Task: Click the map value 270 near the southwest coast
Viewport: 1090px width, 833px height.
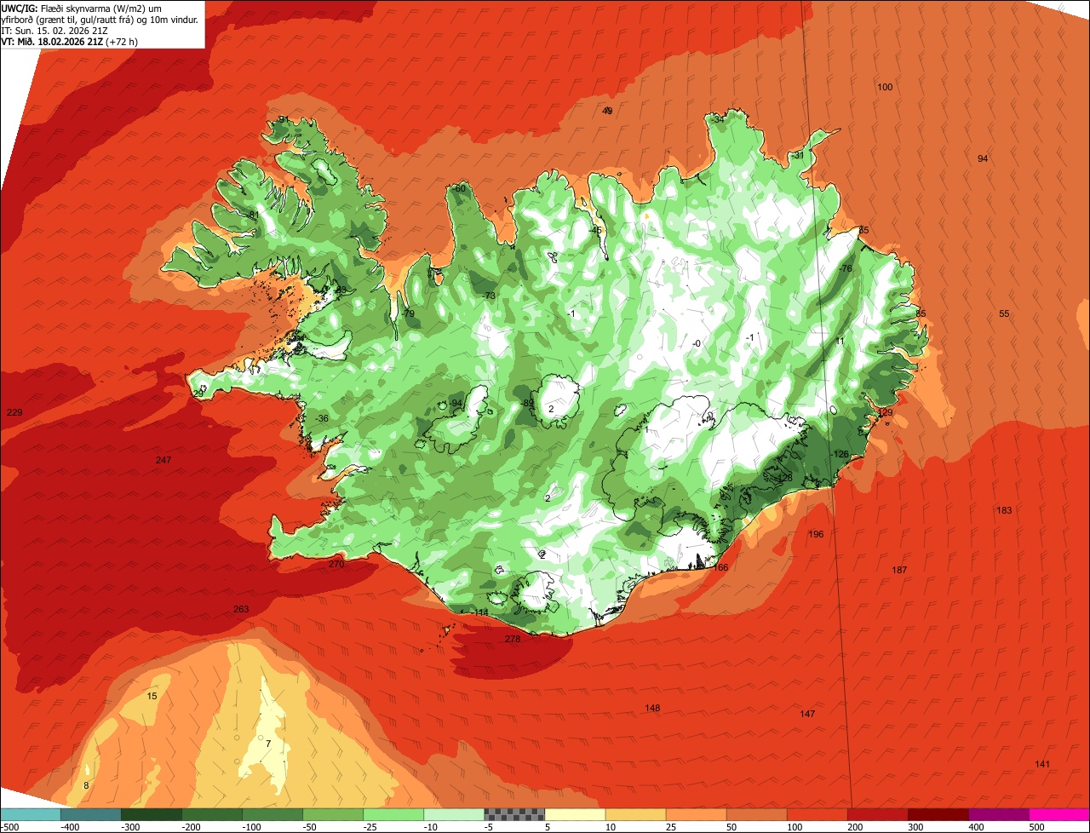Action: click(336, 564)
